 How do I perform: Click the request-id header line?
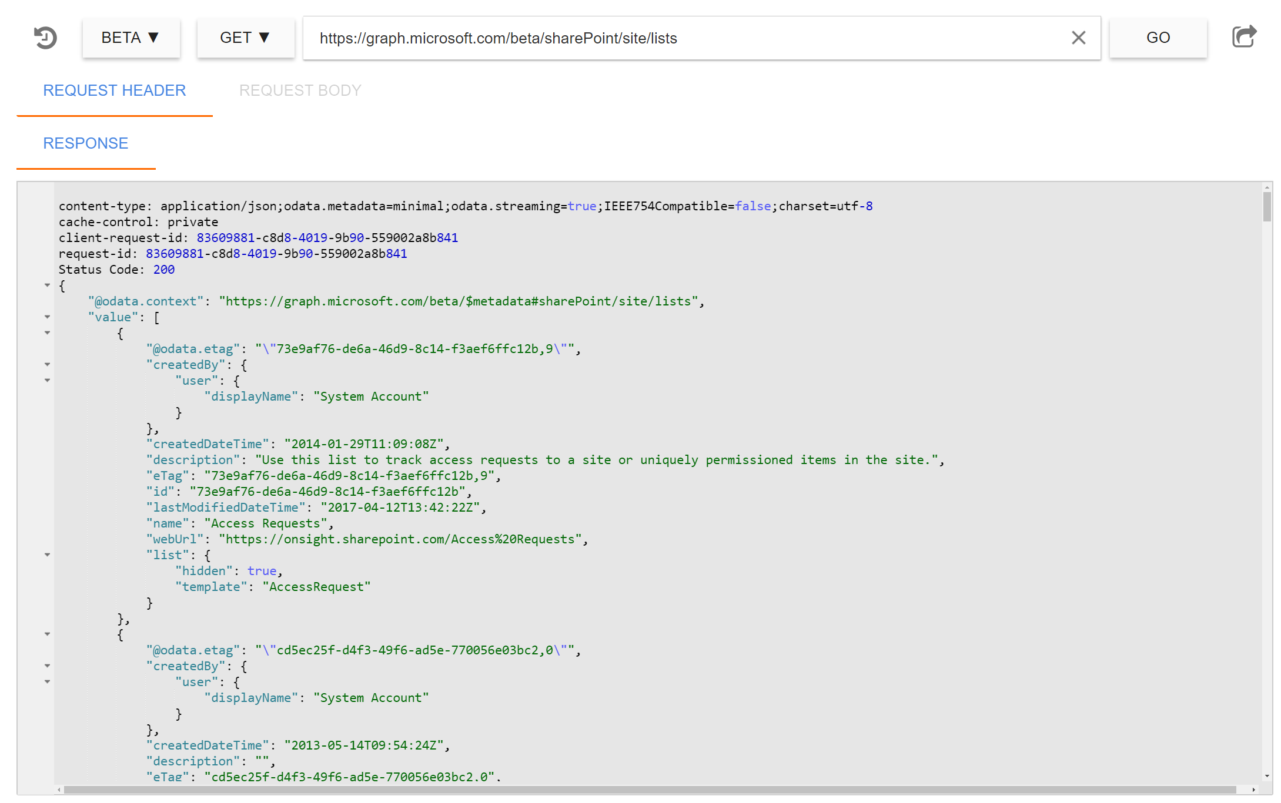tap(233, 254)
